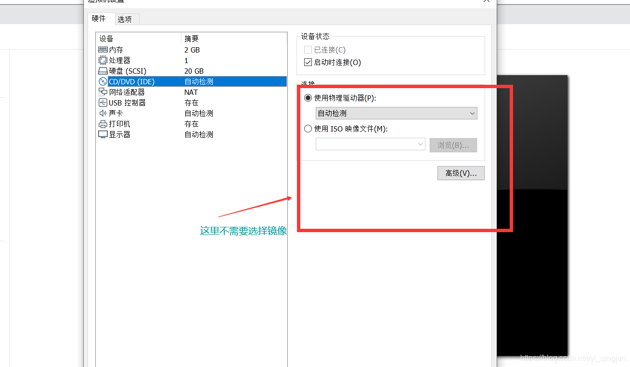This screenshot has height=367, width=630.
Task: Click the 处理器 processor icon
Action: 103,60
